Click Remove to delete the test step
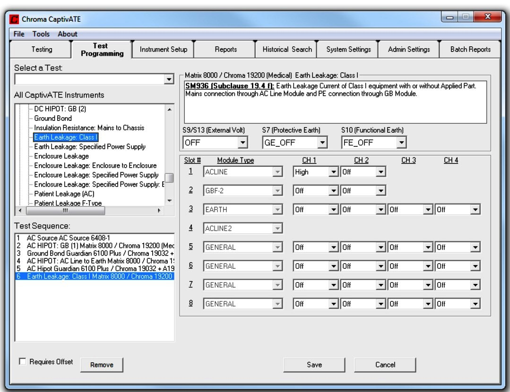 coord(102,365)
